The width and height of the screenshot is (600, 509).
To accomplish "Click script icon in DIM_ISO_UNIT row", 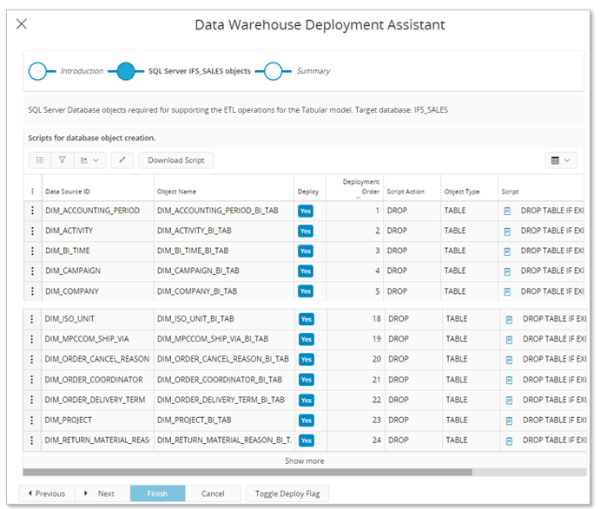I will click(x=509, y=319).
